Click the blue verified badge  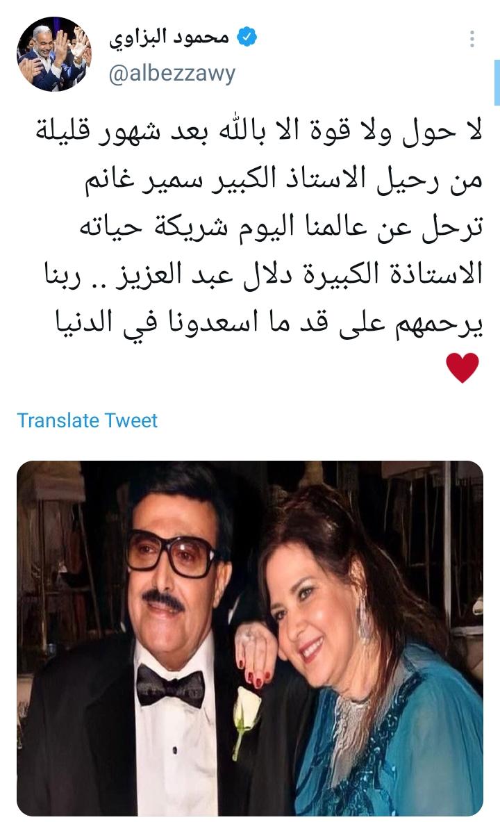(x=247, y=38)
